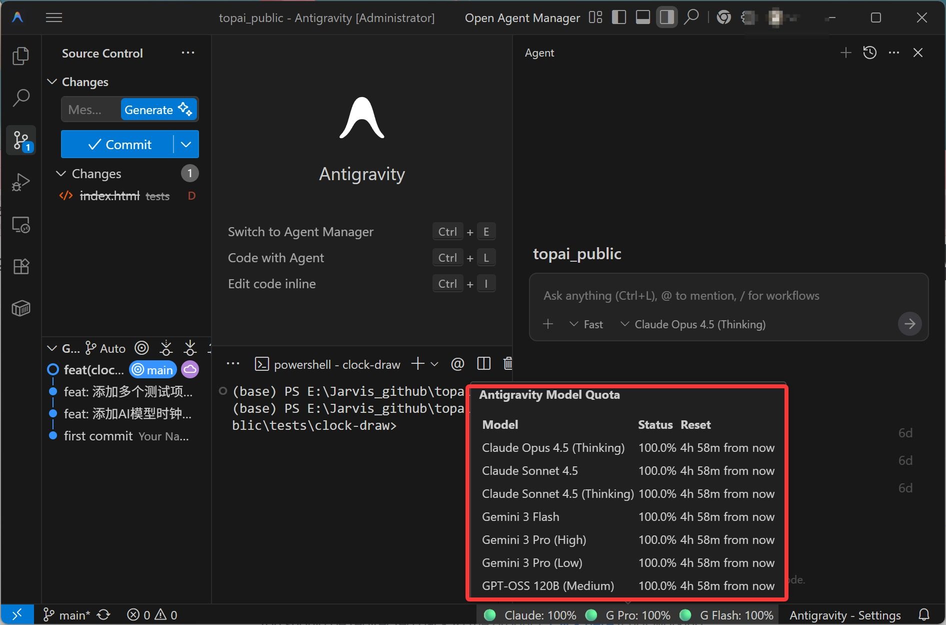
Task: Start a new Agent conversation with plus icon
Action: pyautogui.click(x=845, y=53)
